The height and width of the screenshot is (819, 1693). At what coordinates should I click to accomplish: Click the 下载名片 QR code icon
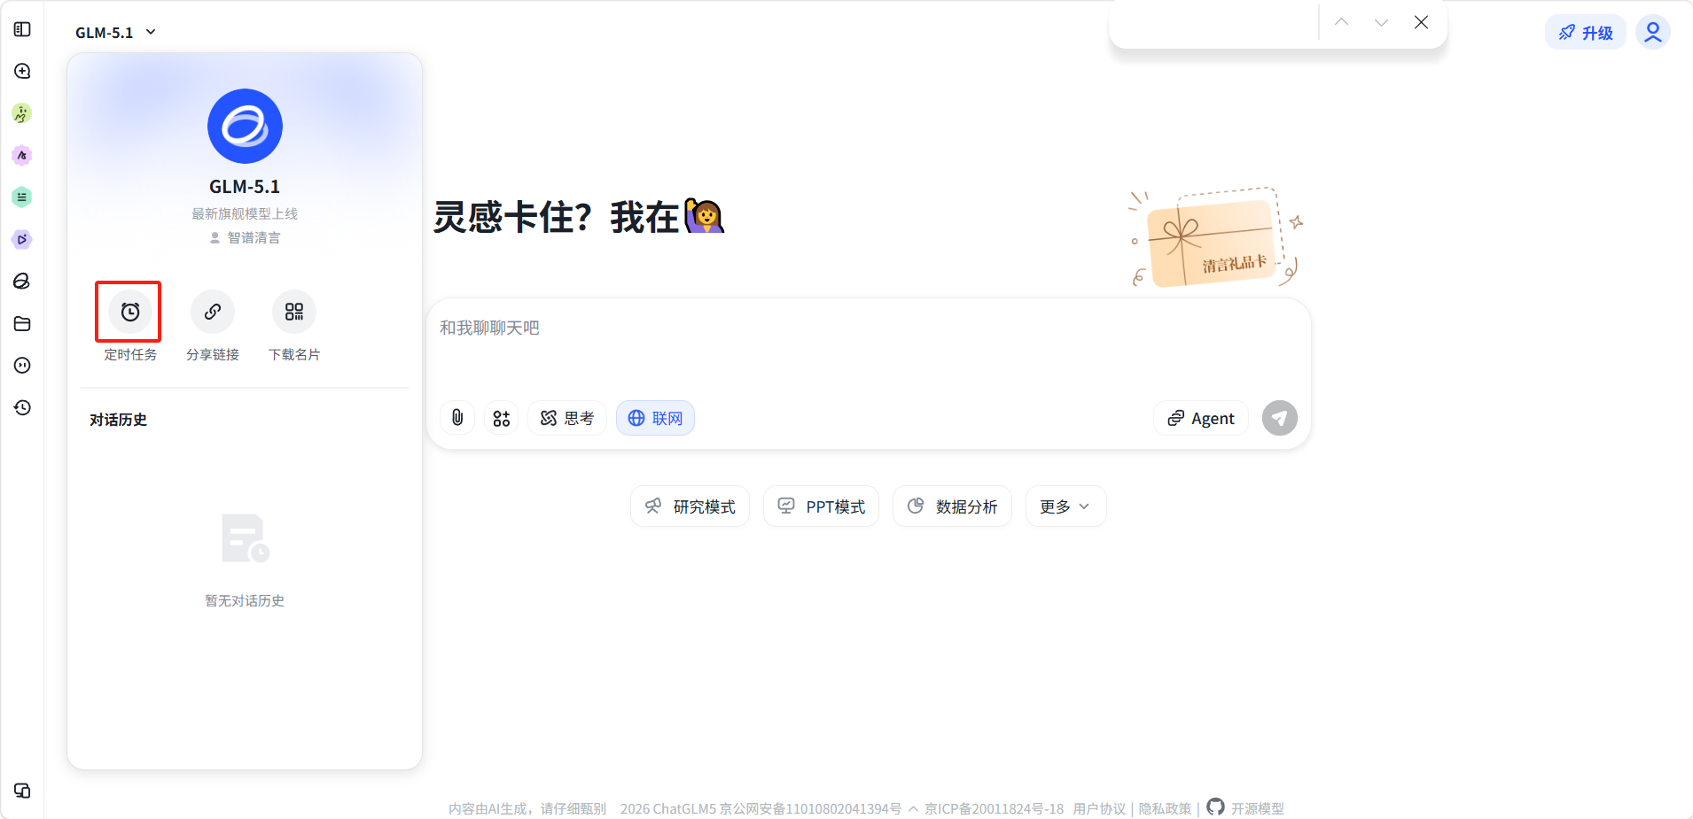click(x=294, y=312)
